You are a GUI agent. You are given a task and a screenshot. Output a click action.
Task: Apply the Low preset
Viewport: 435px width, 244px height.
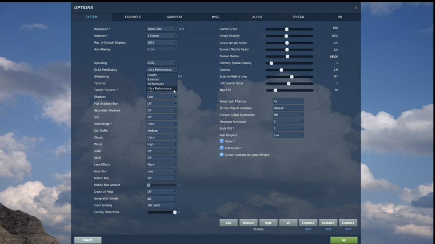click(x=229, y=223)
